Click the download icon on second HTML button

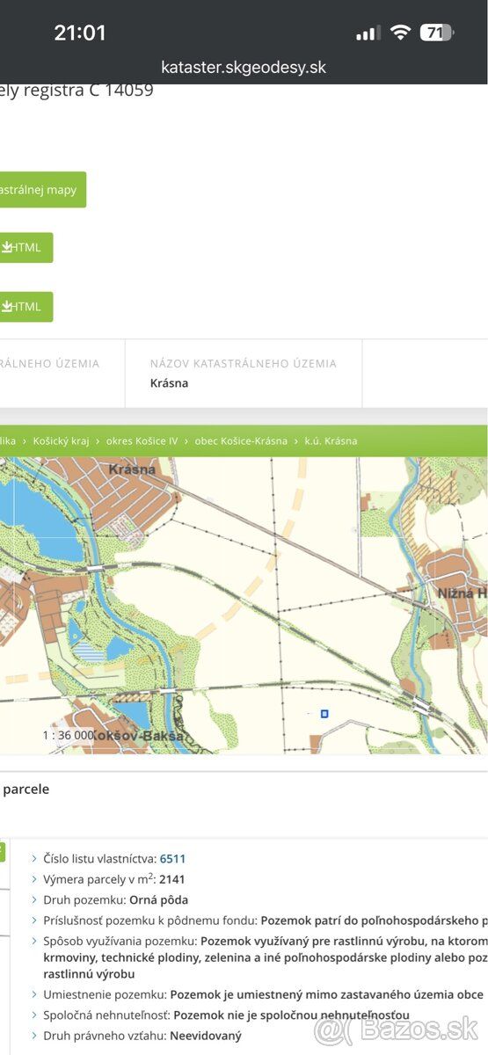coord(6,306)
